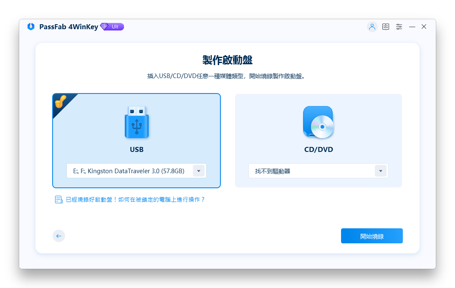The width and height of the screenshot is (455, 288).
Task: Click the USB label text
Action: [x=136, y=149]
